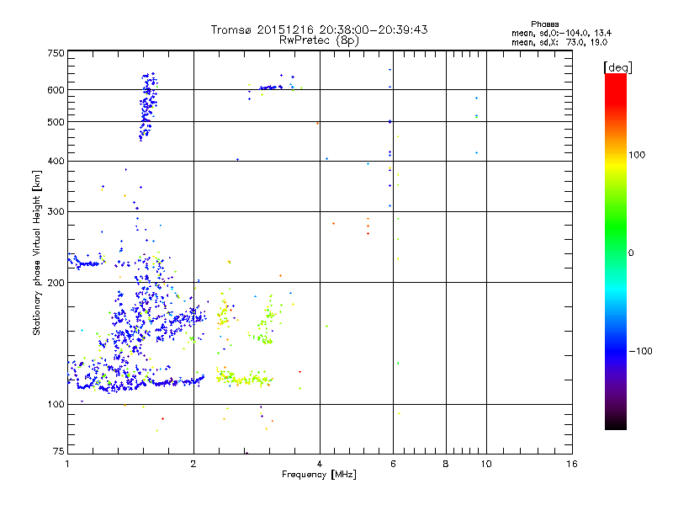Click the plot title 'Tromsø 20151216 20:38:00-20:39:43'
This screenshot has height=505, width=673.
coord(319,29)
